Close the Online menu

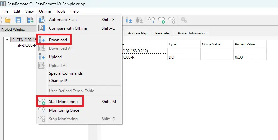[x=45, y=11]
